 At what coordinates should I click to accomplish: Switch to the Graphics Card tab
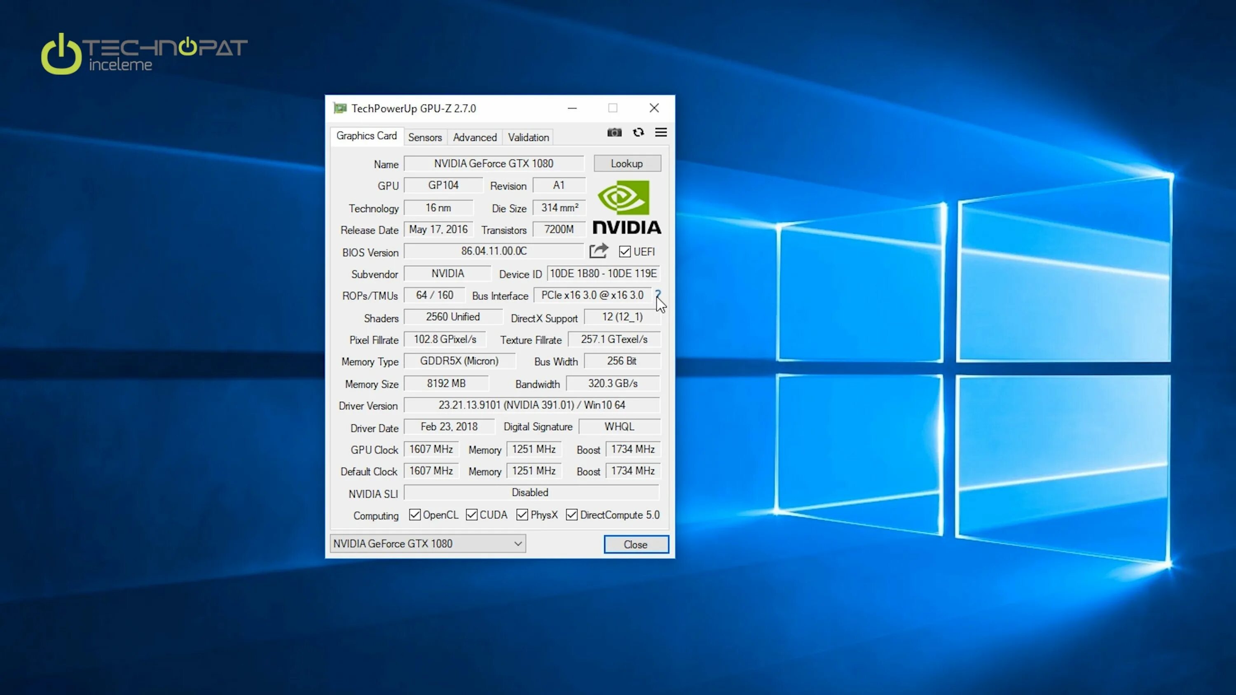click(367, 136)
